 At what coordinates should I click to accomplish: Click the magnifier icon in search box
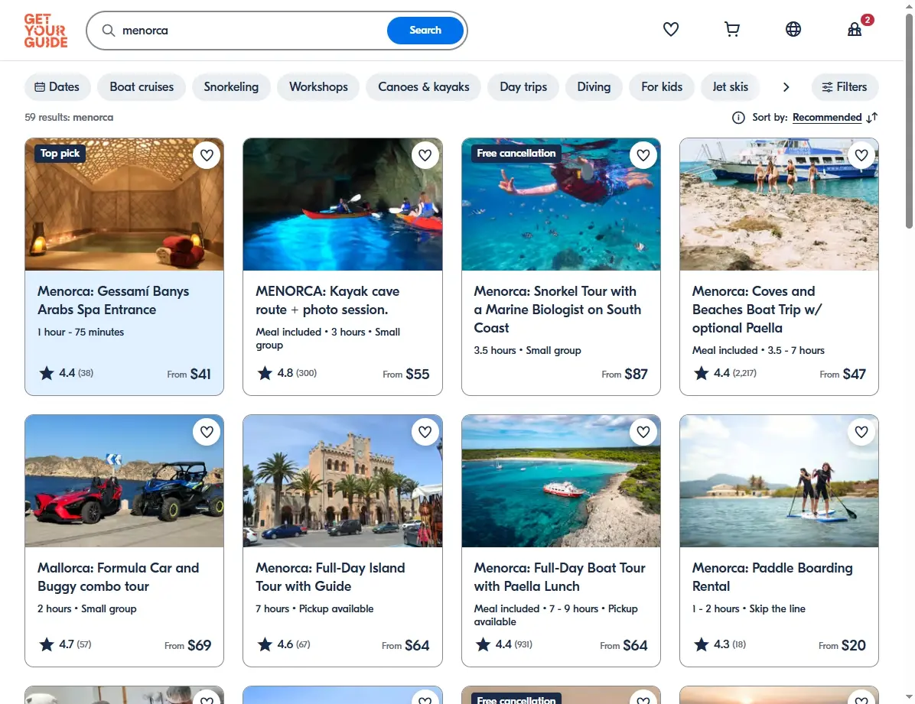click(x=109, y=31)
